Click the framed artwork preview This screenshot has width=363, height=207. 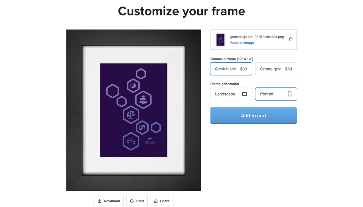(x=133, y=110)
